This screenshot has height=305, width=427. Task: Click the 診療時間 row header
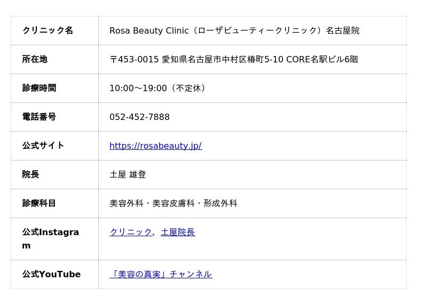[x=39, y=88]
